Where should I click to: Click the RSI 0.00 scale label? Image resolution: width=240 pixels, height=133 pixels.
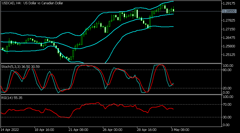(226, 125)
